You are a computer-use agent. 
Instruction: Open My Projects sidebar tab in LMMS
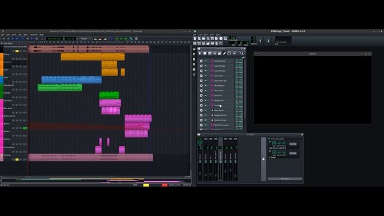pos(194,54)
